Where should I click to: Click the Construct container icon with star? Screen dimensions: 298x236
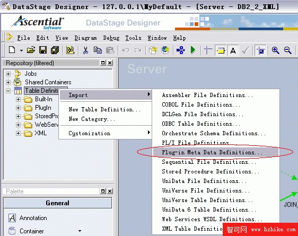(153, 50)
